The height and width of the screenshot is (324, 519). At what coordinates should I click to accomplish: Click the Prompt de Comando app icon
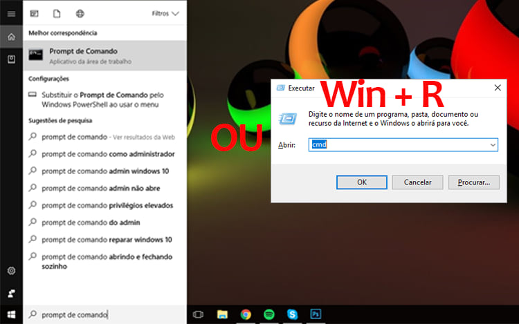pos(36,55)
